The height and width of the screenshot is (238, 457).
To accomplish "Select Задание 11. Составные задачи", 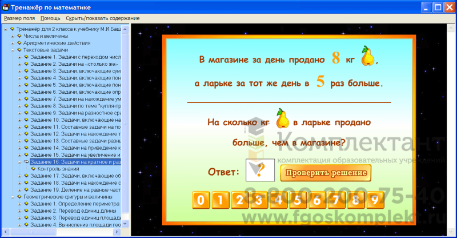I will tap(75, 127).
